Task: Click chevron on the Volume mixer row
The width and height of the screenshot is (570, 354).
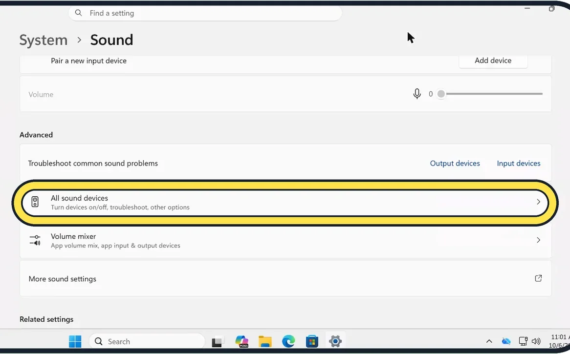Action: pos(538,240)
